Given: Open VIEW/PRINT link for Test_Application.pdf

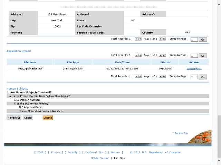Looking at the screenshot, I should point(194,68).
